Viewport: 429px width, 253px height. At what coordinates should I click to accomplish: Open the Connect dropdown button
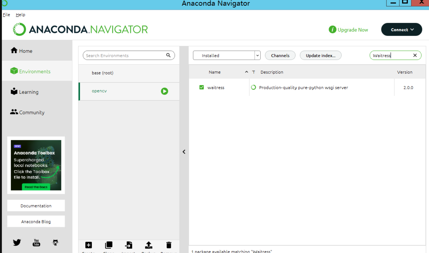point(401,29)
